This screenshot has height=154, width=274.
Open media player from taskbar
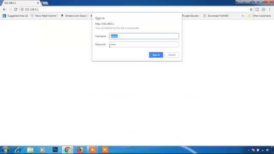click(42, 150)
